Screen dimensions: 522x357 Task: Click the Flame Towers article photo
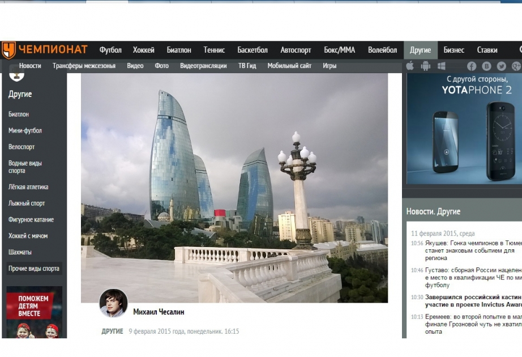coord(234,188)
